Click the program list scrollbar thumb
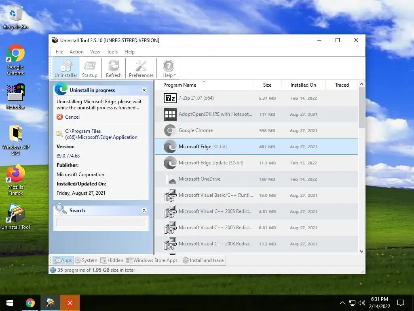Viewport: 414px width, 311px height. point(361,108)
